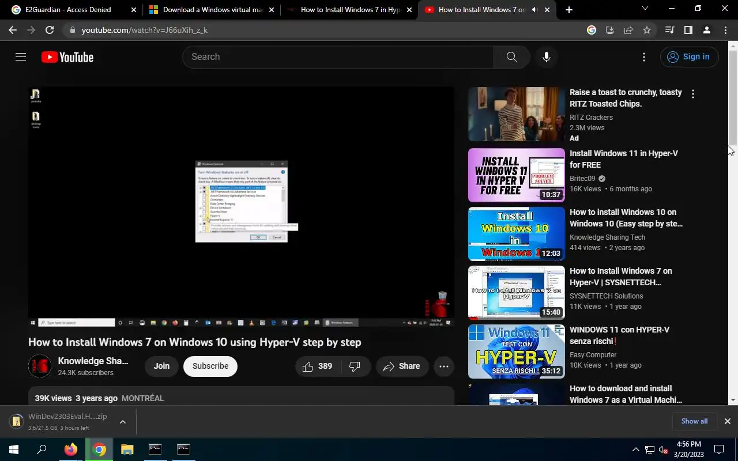Start voice search with microphone icon

(547, 57)
